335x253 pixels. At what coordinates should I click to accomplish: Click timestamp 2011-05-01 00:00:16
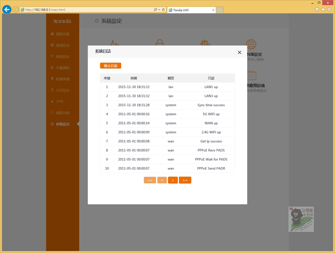click(134, 114)
